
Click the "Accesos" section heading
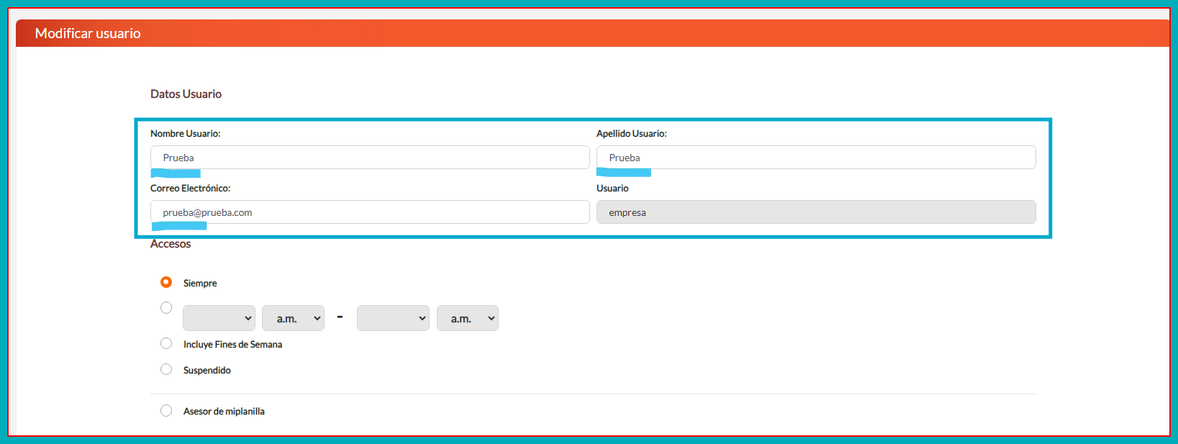171,245
